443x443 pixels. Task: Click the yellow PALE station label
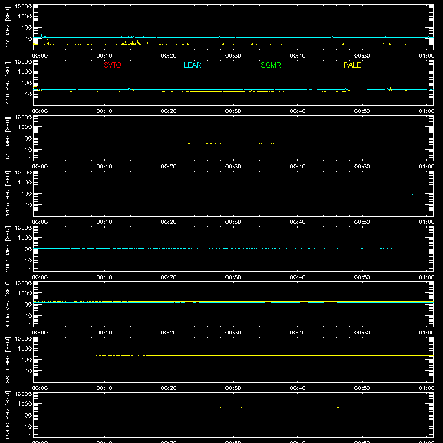click(352, 65)
